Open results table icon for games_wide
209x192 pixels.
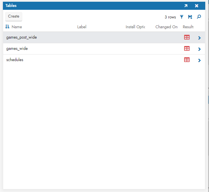(187, 48)
